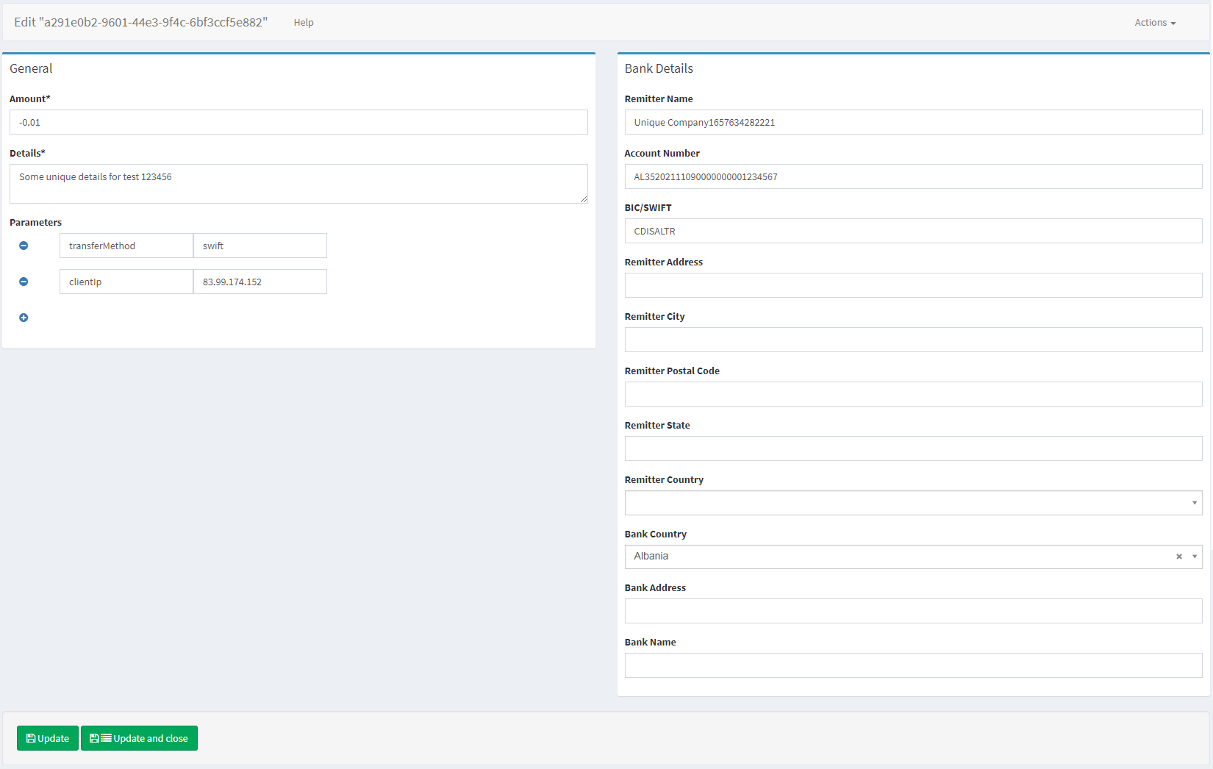Remove the transferMethod parameter row
Viewport: 1213px width, 769px height.
(24, 246)
